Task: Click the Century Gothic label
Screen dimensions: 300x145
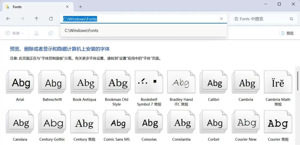Action: (x=52, y=139)
